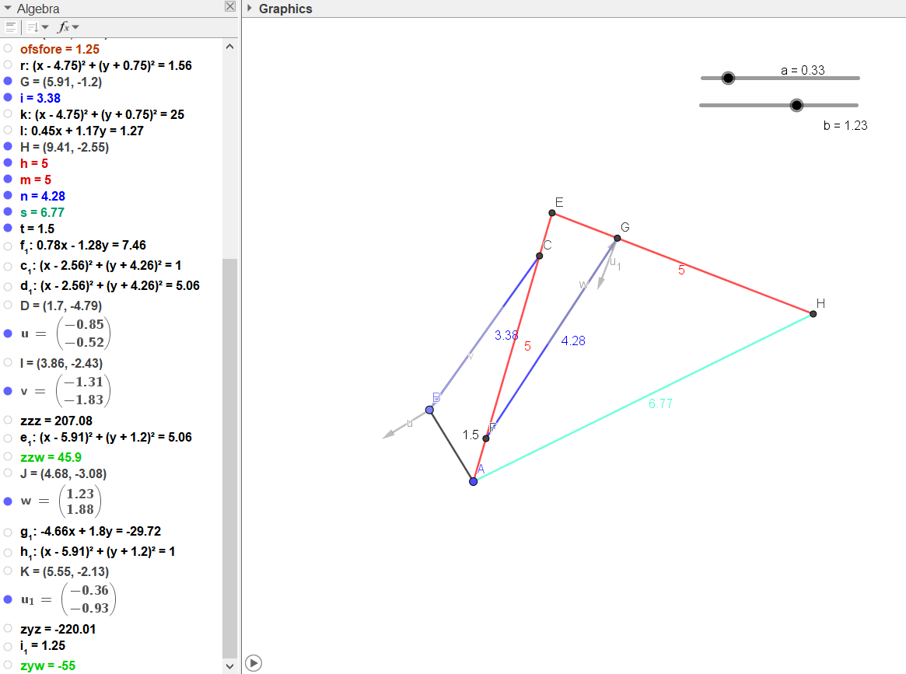Click point G in Graphics view

click(x=617, y=237)
